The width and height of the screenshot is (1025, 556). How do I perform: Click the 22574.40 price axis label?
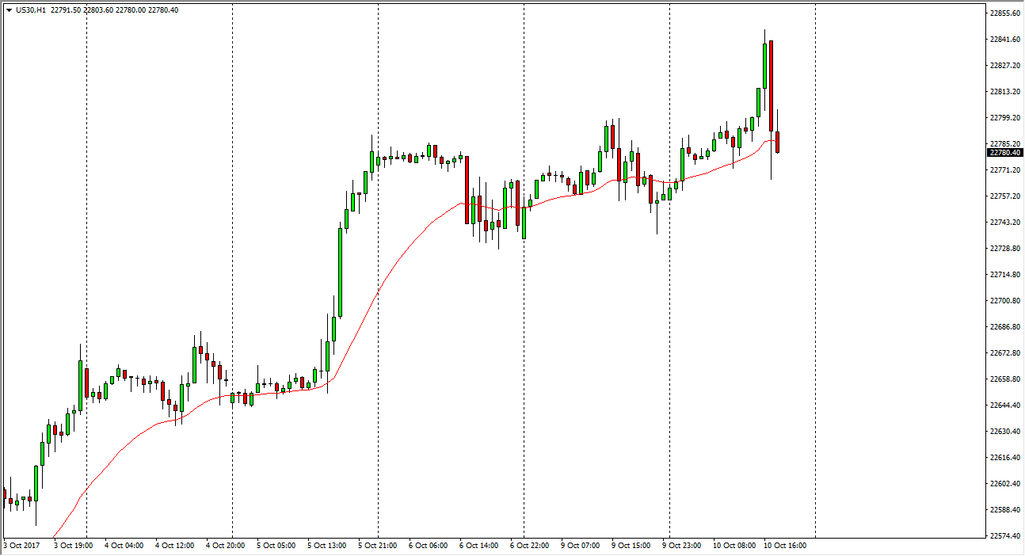(1004, 536)
